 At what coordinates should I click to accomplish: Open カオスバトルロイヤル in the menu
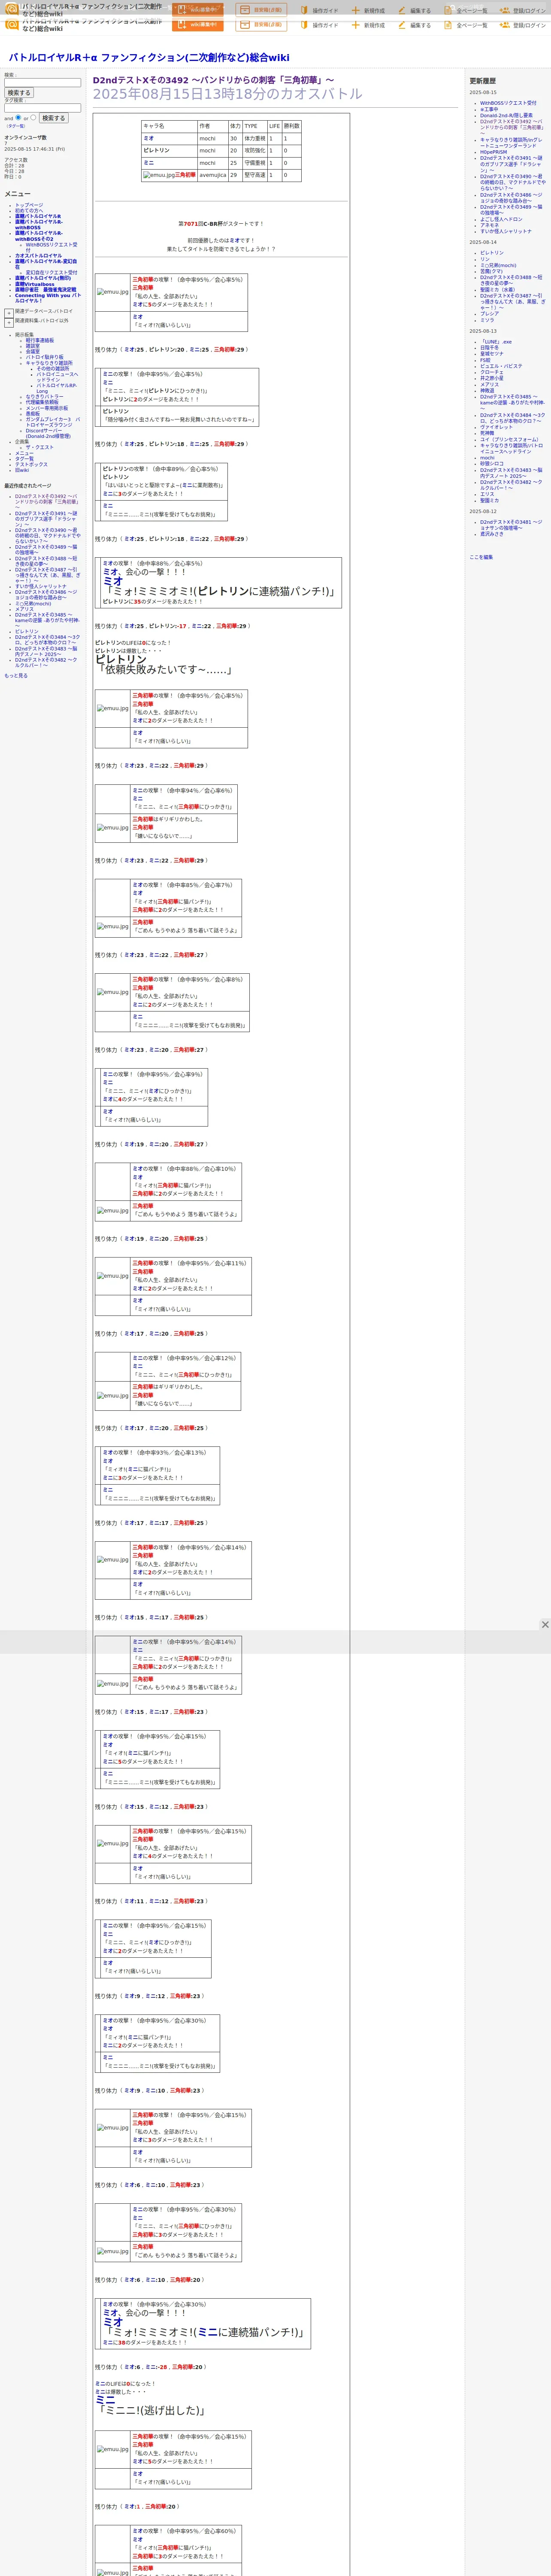click(x=38, y=255)
